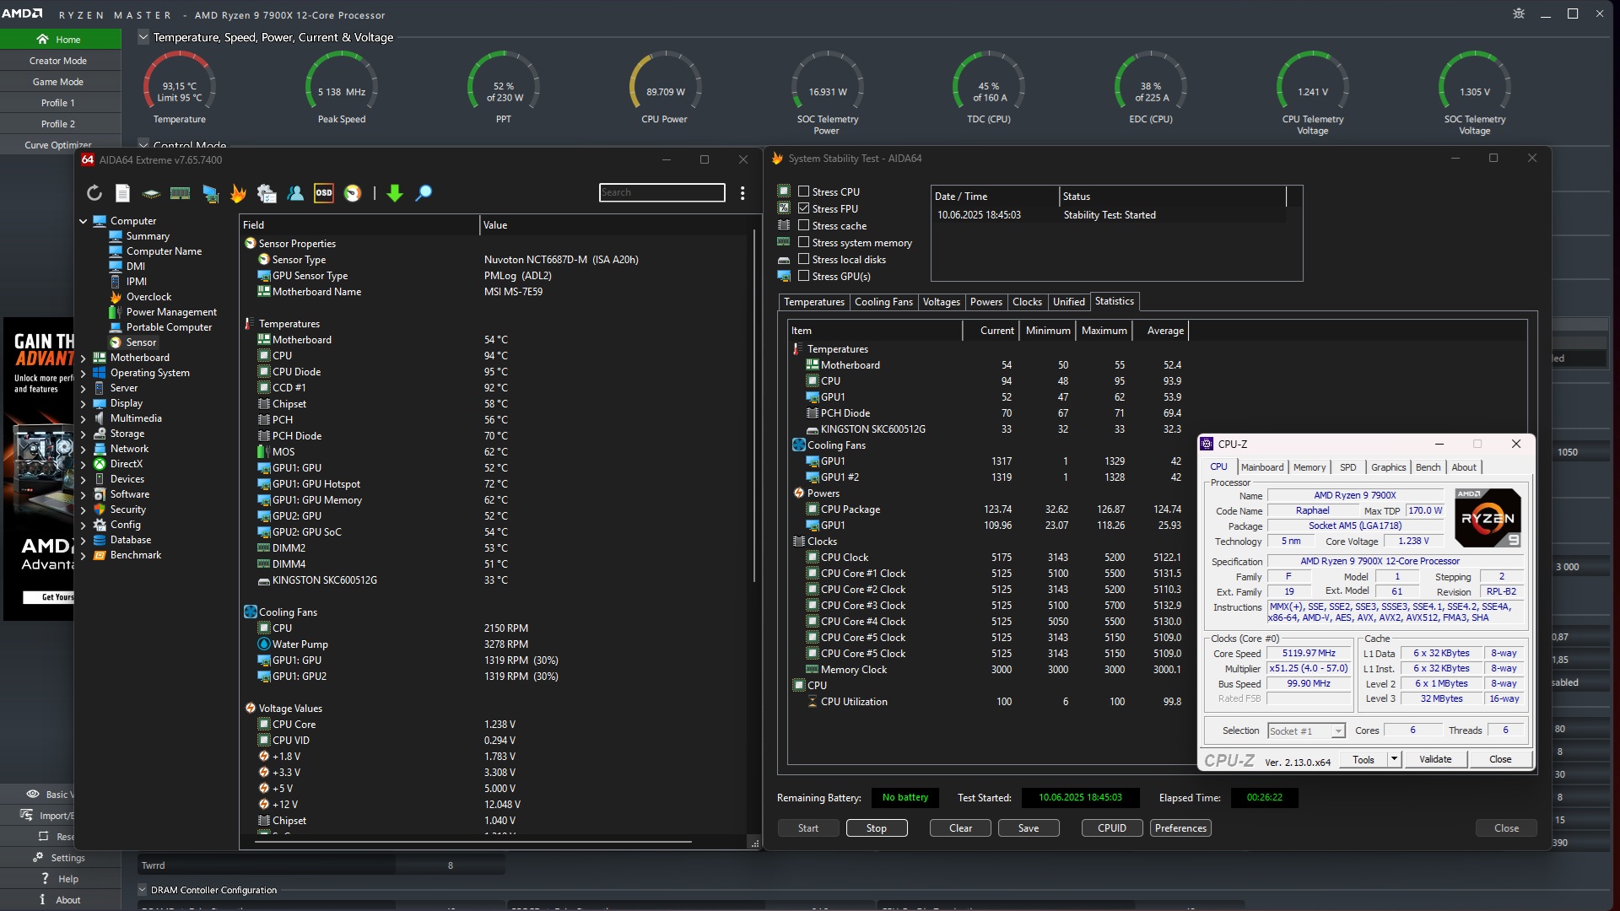Click the Clear button in Stability Test
The width and height of the screenshot is (1620, 911).
[x=960, y=828]
